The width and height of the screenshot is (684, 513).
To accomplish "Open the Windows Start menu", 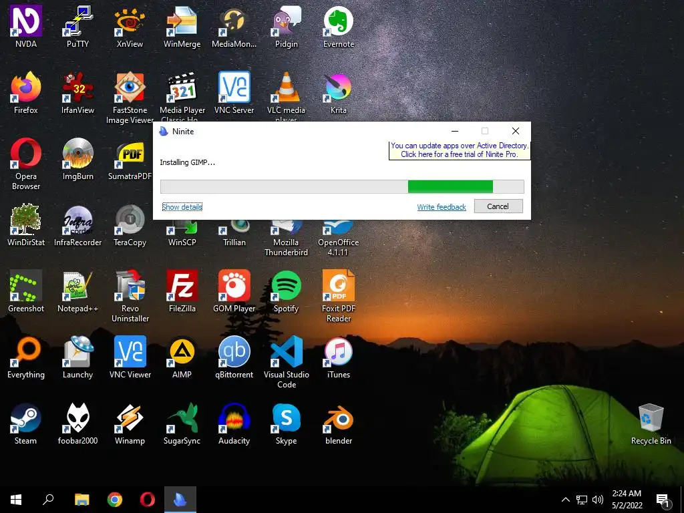I will [16, 500].
